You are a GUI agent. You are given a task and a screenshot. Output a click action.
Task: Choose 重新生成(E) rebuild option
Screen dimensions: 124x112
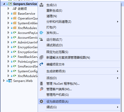pos(79,11)
